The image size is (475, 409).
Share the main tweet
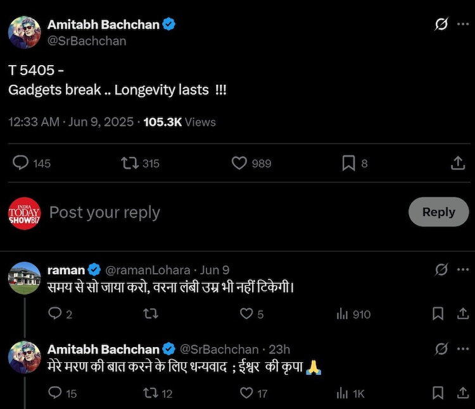[x=458, y=163]
